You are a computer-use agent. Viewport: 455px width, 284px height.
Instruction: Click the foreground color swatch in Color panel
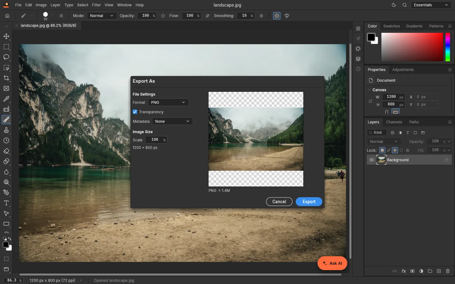(371, 37)
